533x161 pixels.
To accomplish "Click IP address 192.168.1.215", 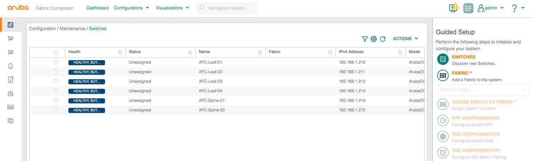I will [352, 110].
